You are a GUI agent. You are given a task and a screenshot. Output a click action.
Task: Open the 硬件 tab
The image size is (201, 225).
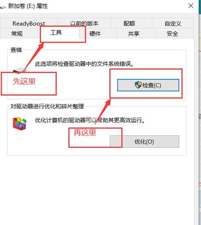[95, 33]
